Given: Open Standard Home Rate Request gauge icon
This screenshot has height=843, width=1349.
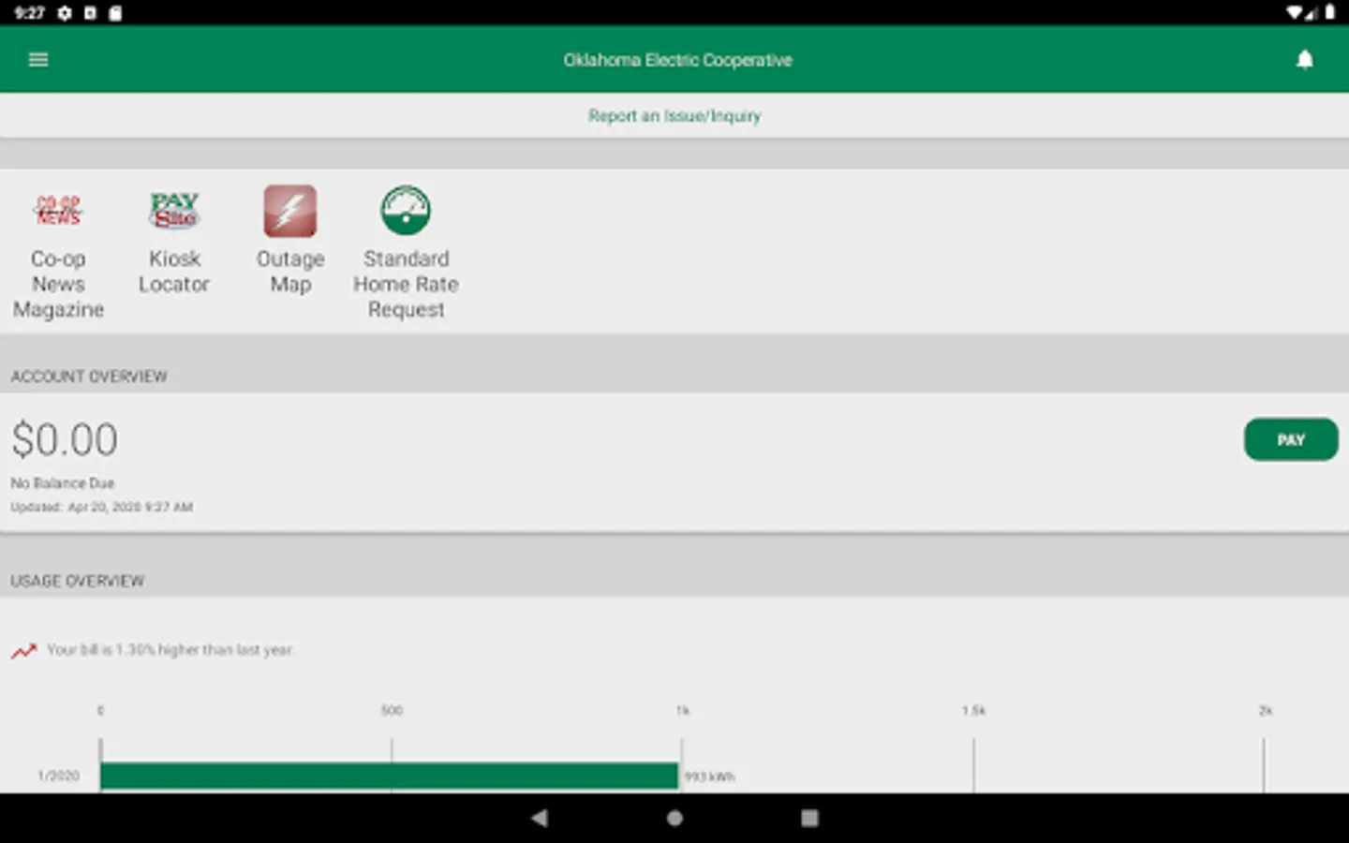Looking at the screenshot, I should click(x=406, y=211).
